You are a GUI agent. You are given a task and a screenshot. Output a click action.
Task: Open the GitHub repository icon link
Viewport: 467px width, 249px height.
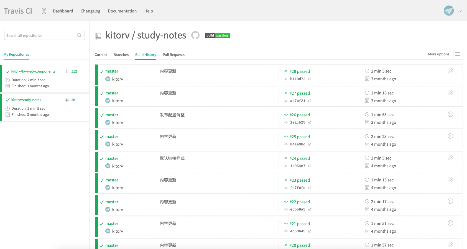pos(195,35)
